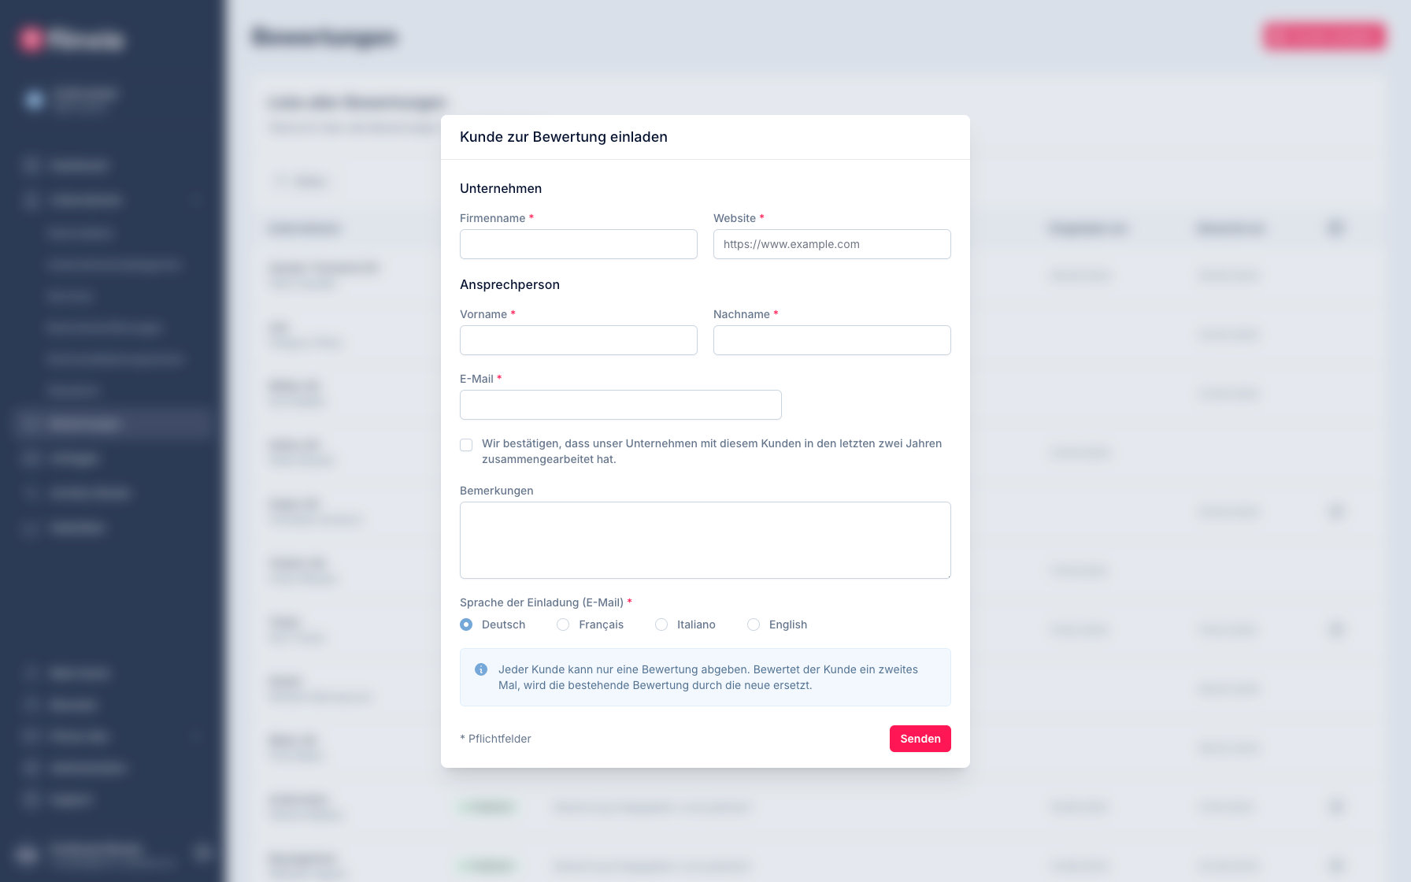Click the blurred red logo icon in sidebar
The height and width of the screenshot is (882, 1411).
31,39
